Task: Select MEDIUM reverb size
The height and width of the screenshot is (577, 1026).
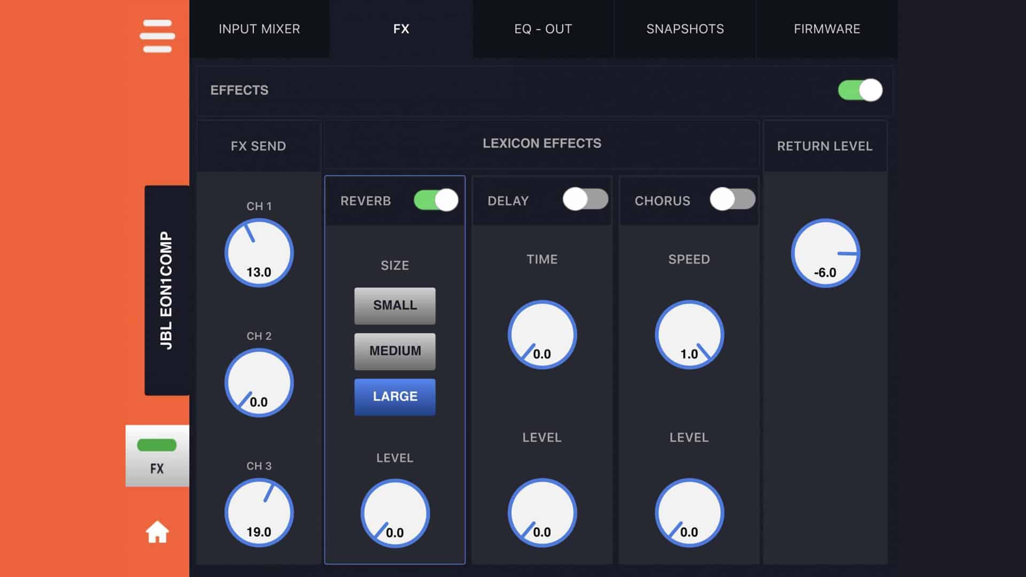Action: point(395,351)
